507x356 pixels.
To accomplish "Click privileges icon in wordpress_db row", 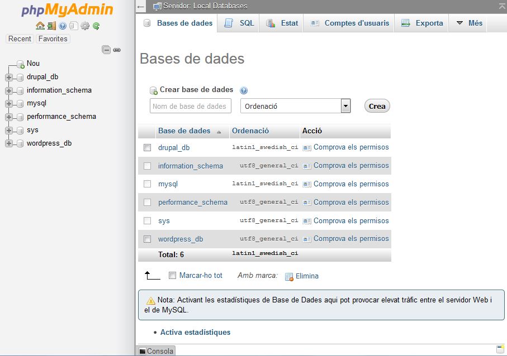I will point(306,239).
